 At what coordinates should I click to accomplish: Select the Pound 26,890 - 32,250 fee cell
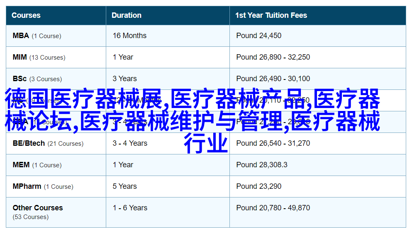click(x=273, y=57)
